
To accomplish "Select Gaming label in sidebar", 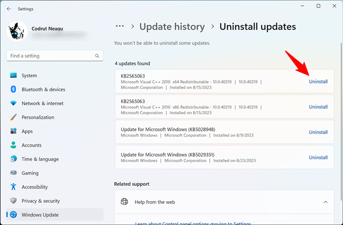I will (30, 173).
